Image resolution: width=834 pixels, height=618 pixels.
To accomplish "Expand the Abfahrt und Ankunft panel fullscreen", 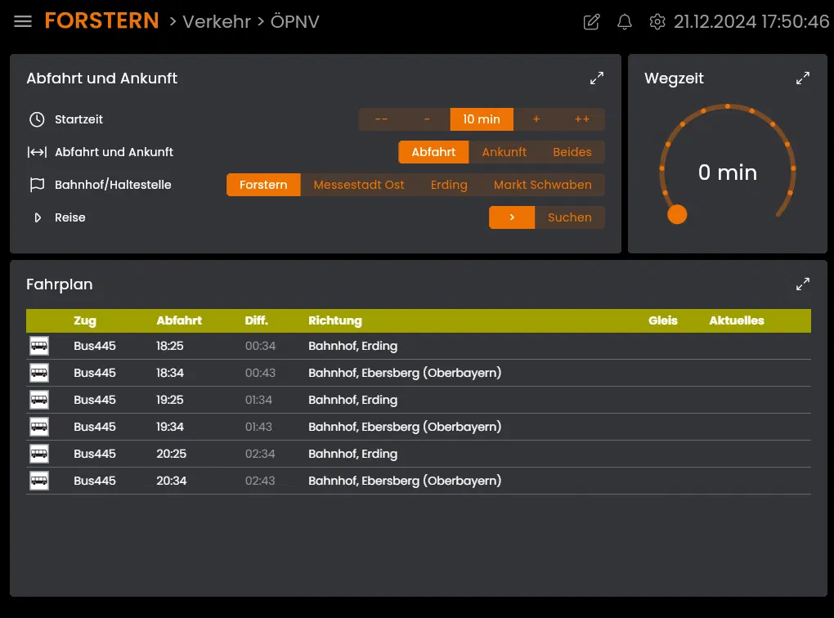I will (x=597, y=78).
